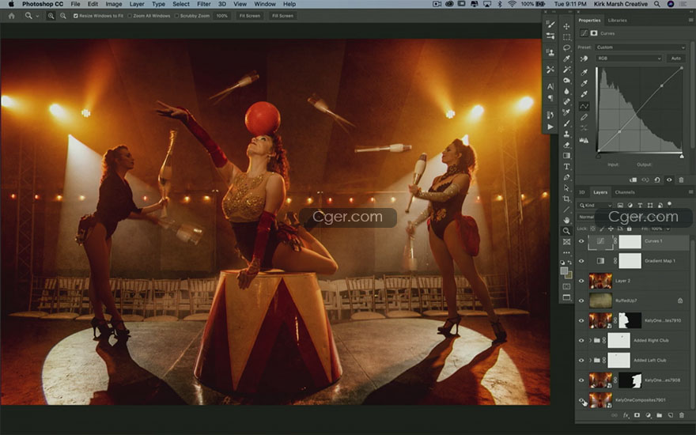Choose the edit-points curve mode icon
Image resolution: width=696 pixels, height=435 pixels.
point(584,106)
